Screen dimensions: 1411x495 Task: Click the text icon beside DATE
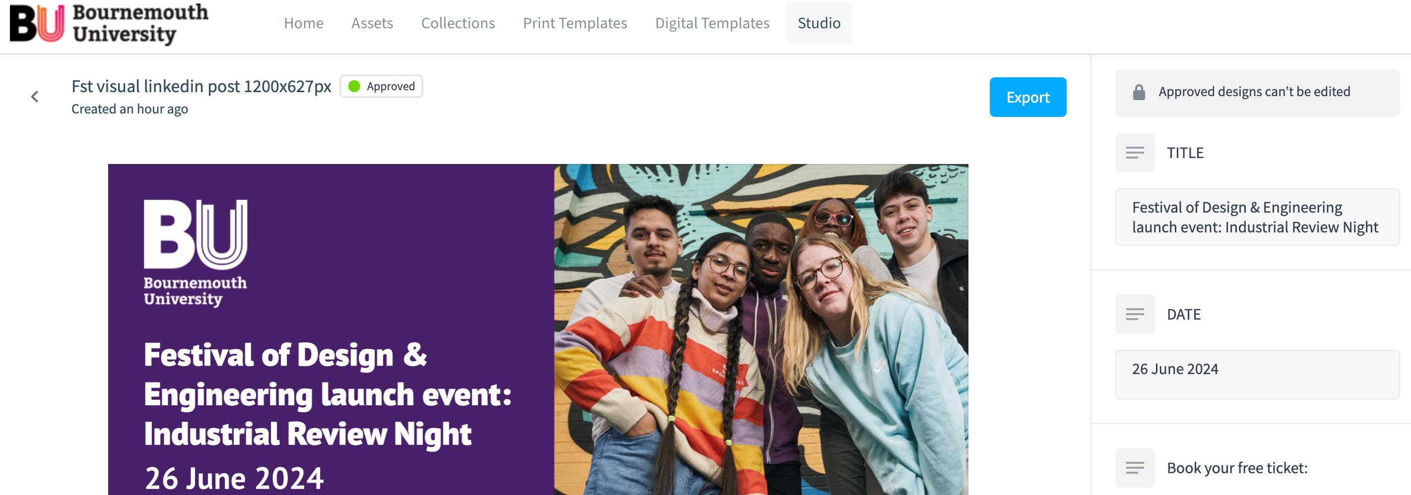[1135, 315]
